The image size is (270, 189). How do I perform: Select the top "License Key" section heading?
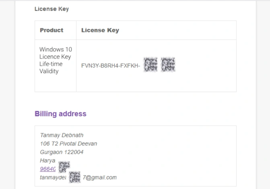pos(52,9)
